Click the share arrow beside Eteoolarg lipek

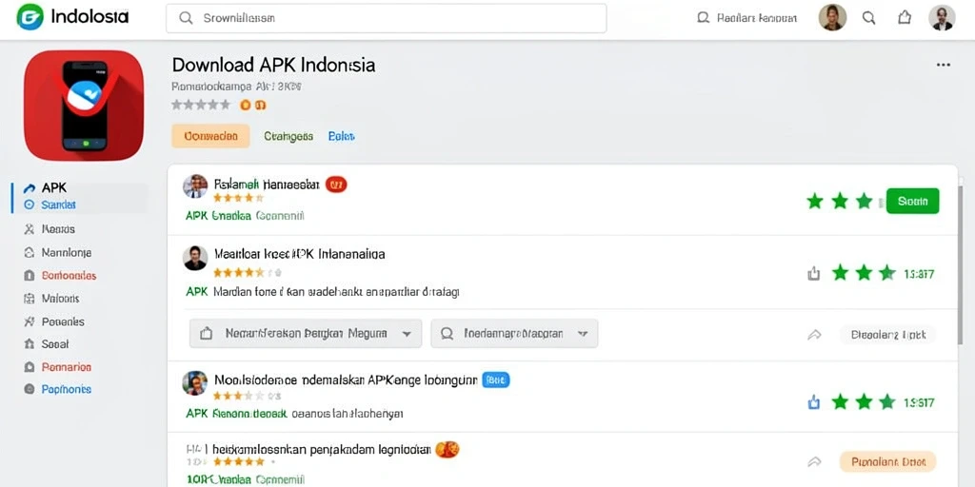coord(814,335)
